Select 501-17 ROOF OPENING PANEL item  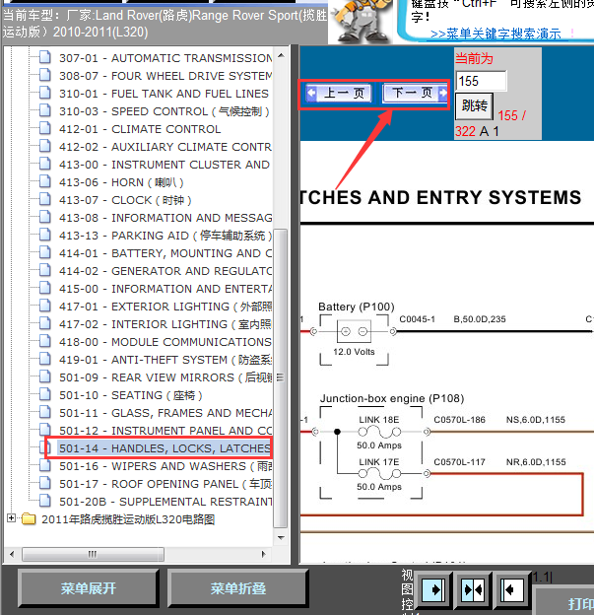point(165,484)
